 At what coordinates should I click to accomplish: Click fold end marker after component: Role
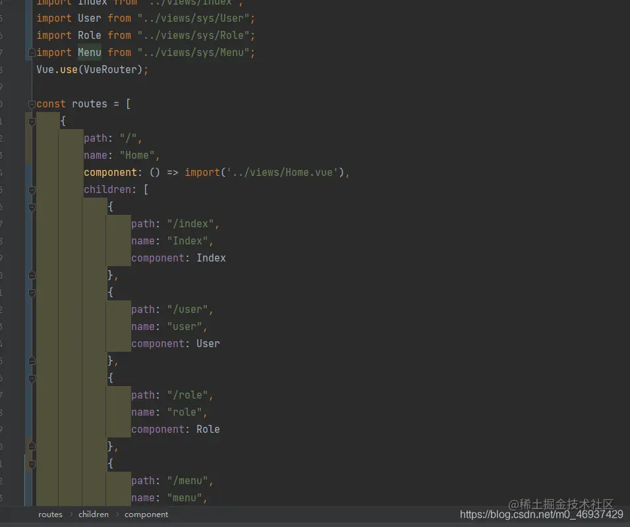coord(32,447)
